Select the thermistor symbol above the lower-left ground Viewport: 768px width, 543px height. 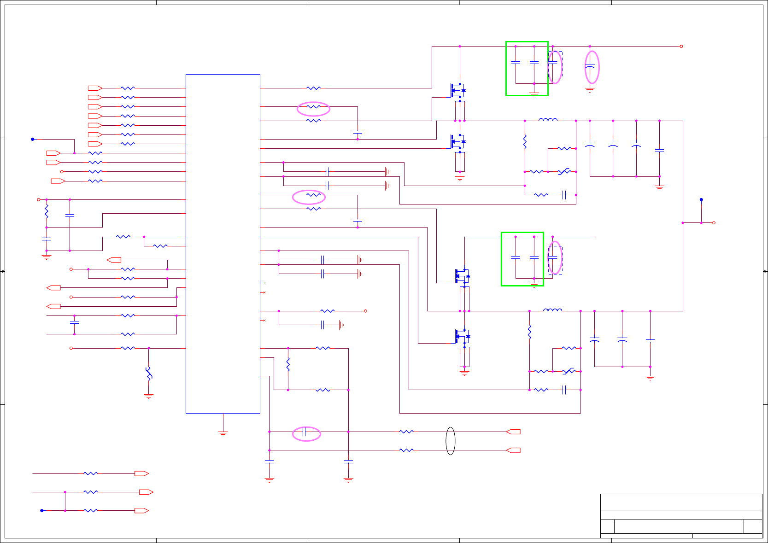point(148,373)
